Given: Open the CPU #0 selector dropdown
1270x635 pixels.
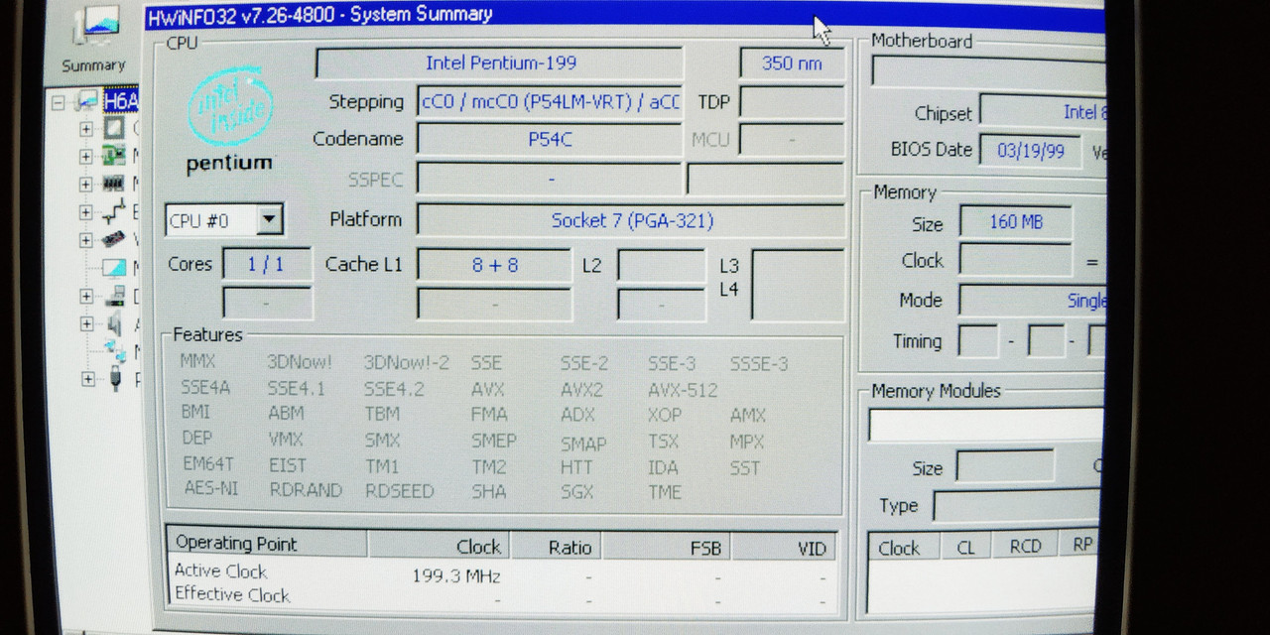Looking at the screenshot, I should [269, 220].
